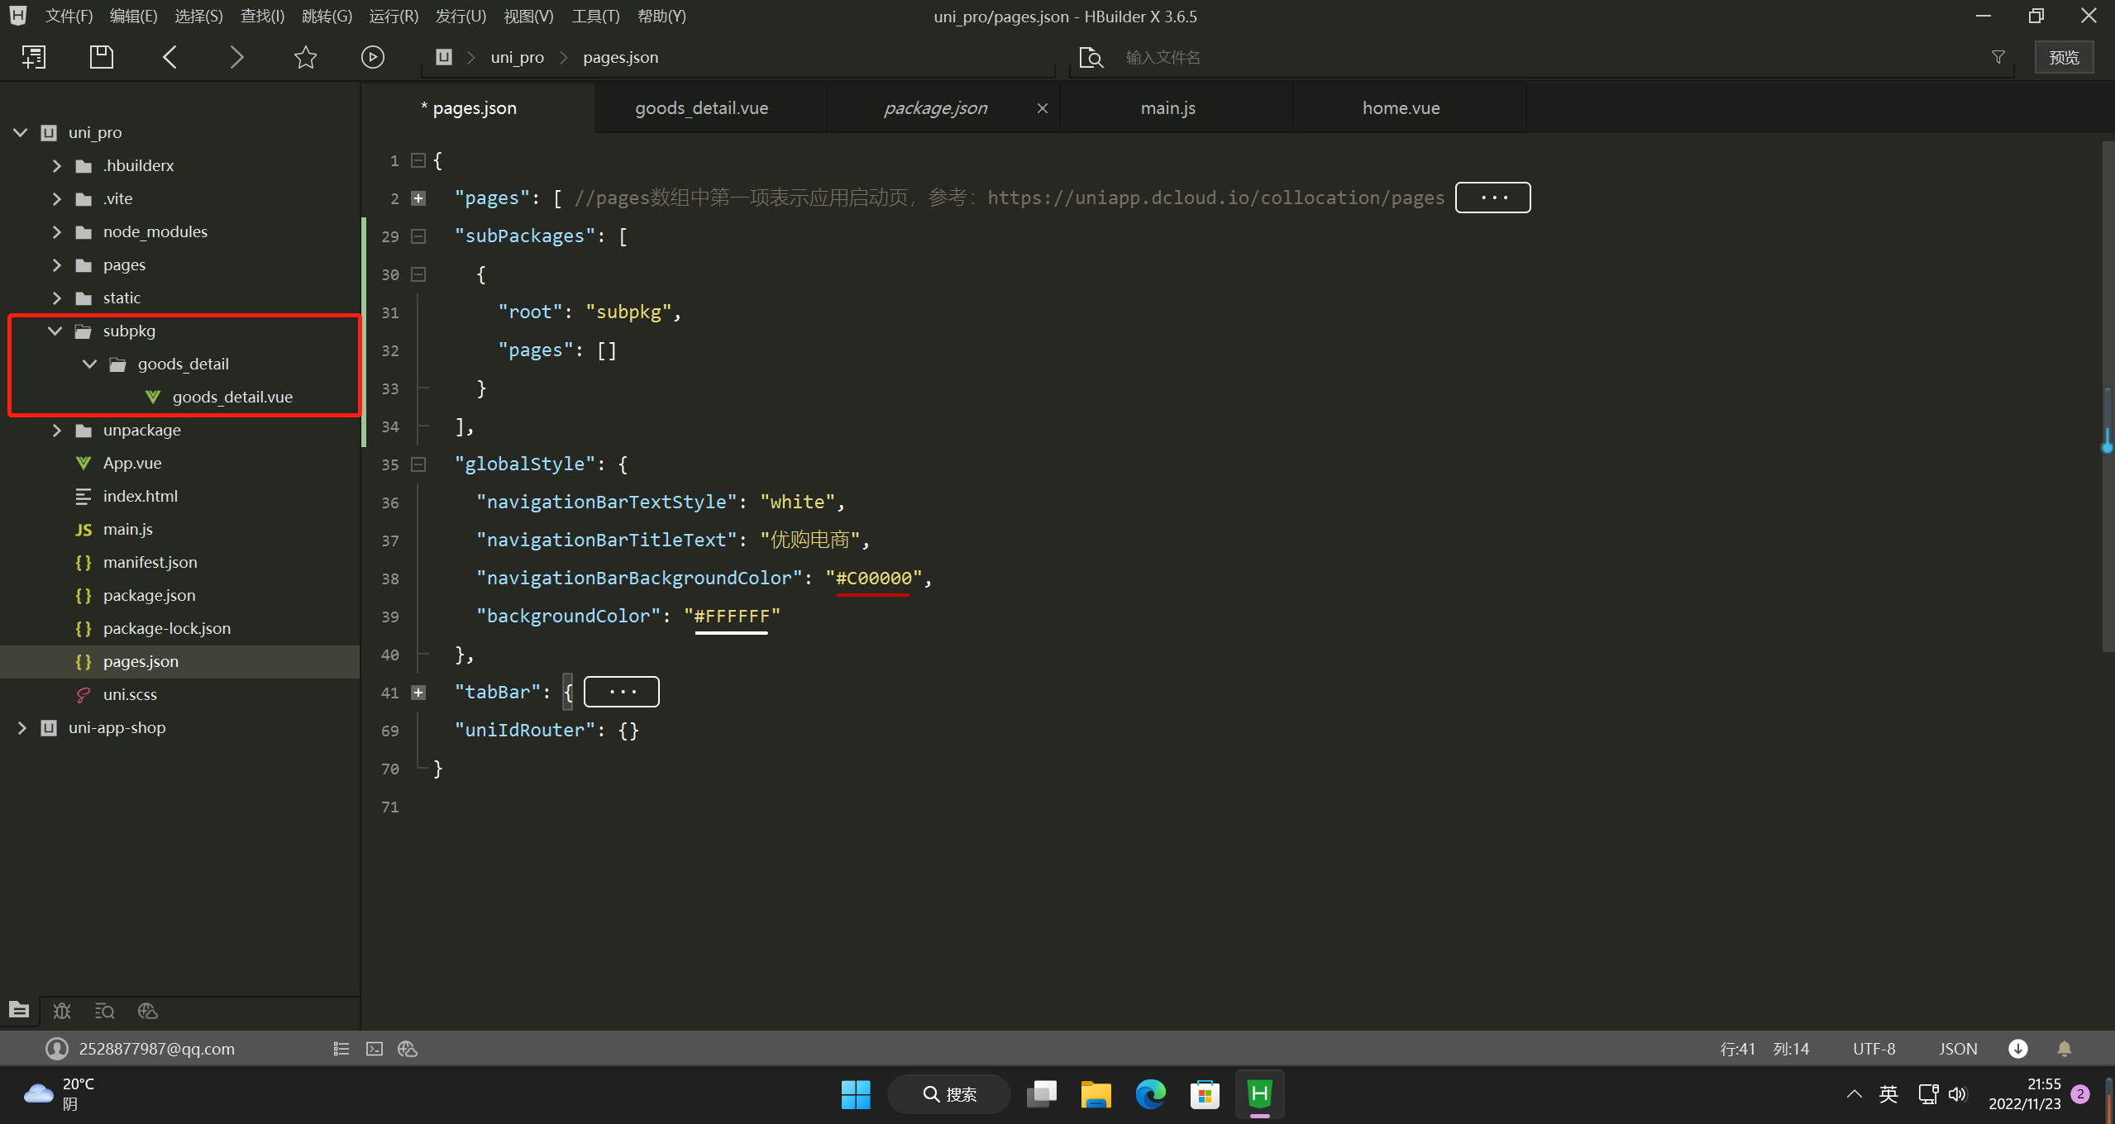Unfold the tabBar block on line 41

point(418,693)
